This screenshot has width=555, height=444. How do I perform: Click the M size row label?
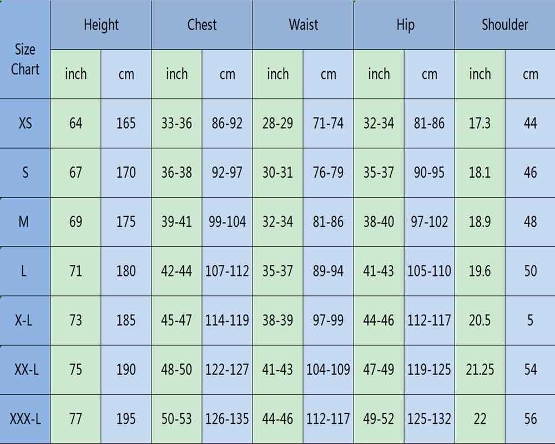tap(25, 222)
